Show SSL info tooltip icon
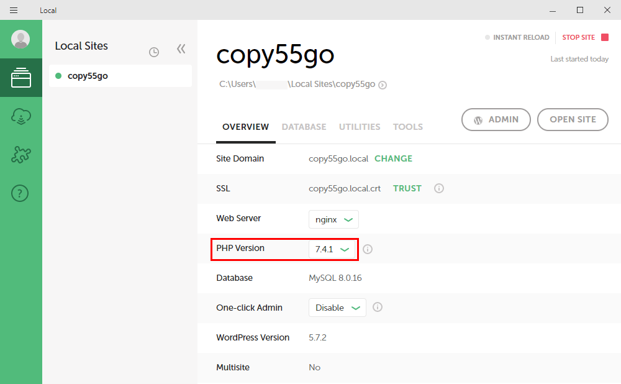This screenshot has width=621, height=384. 439,188
